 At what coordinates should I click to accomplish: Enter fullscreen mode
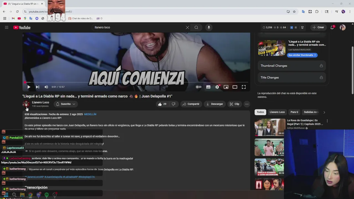244,87
